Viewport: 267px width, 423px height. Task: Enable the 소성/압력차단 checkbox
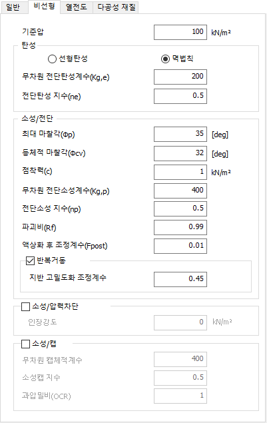25,306
